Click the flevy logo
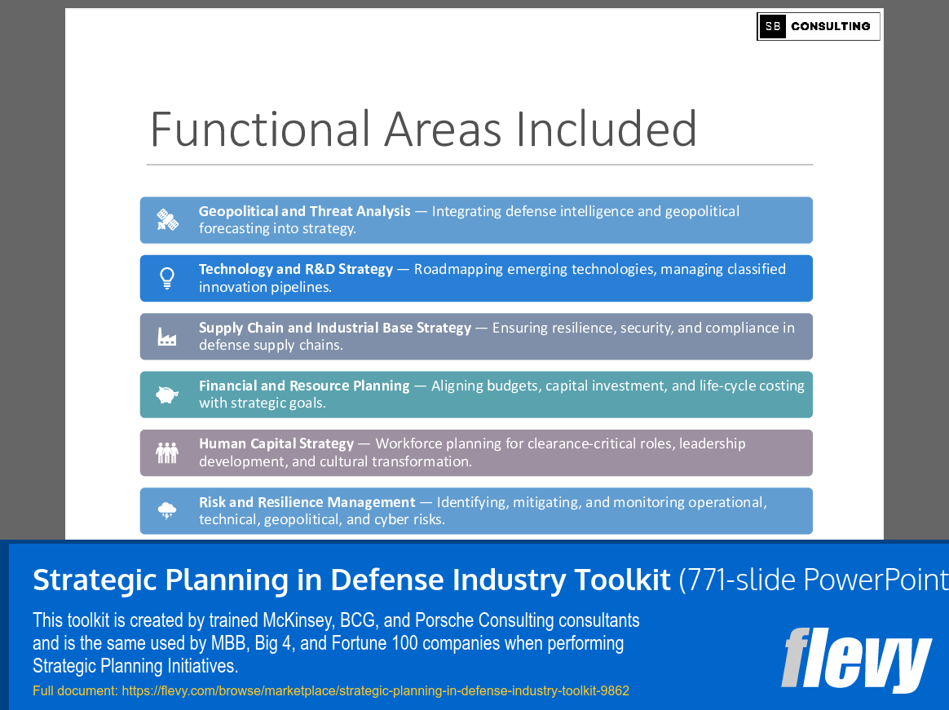This screenshot has width=949, height=710. click(856, 659)
